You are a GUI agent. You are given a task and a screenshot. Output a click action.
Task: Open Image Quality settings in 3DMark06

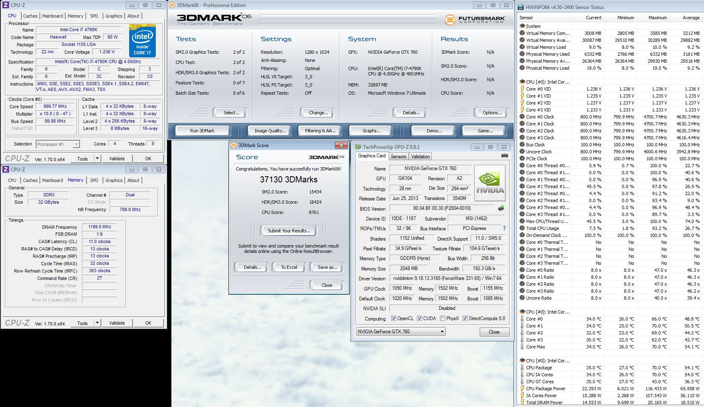tap(270, 131)
